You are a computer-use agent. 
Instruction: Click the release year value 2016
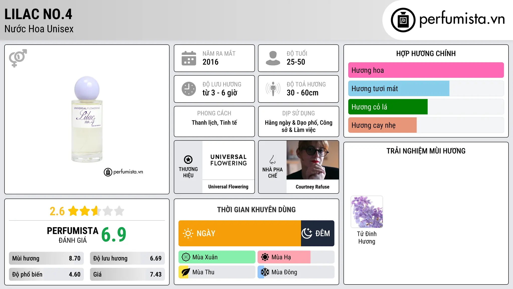point(210,62)
